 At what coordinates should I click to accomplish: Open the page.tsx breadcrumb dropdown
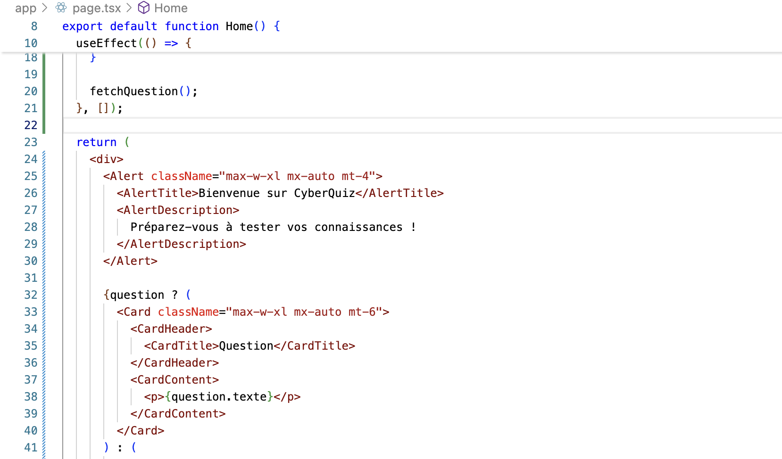click(x=96, y=8)
